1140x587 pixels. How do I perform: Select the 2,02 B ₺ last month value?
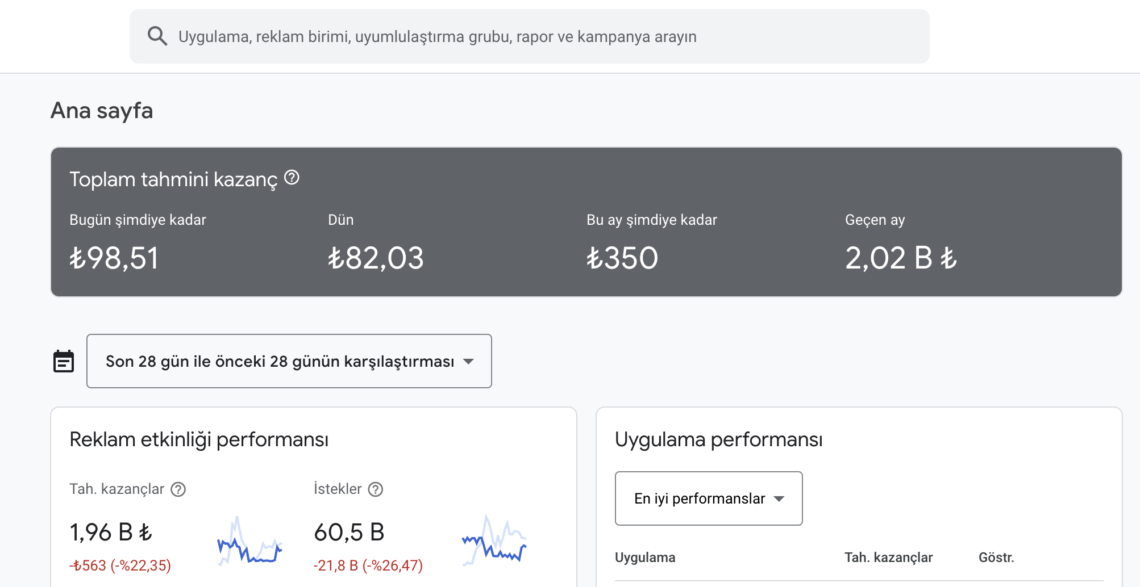click(901, 258)
